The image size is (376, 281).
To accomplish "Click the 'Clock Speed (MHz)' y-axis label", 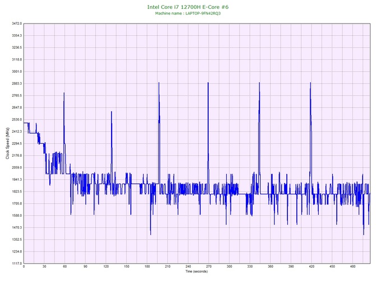I will (x=7, y=143).
